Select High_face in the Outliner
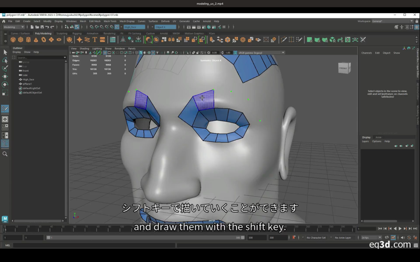Image resolution: width=420 pixels, height=262 pixels. [28, 80]
